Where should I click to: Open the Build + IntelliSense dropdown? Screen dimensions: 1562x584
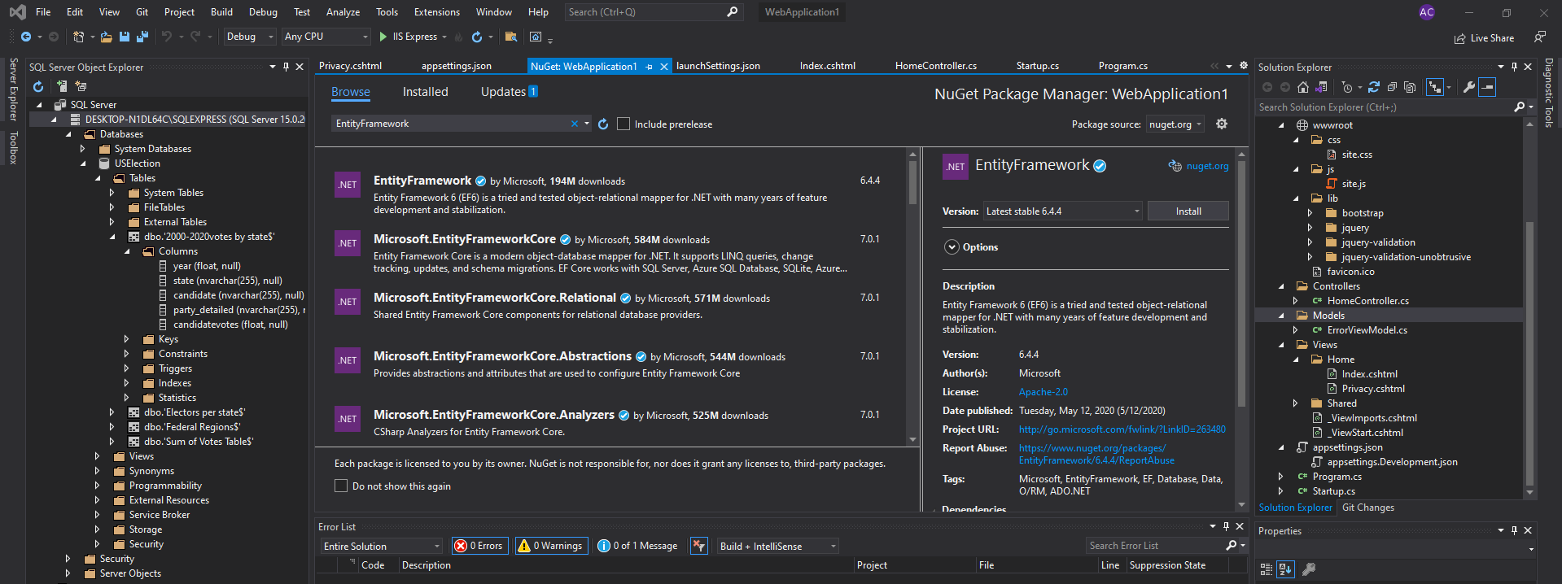(777, 546)
